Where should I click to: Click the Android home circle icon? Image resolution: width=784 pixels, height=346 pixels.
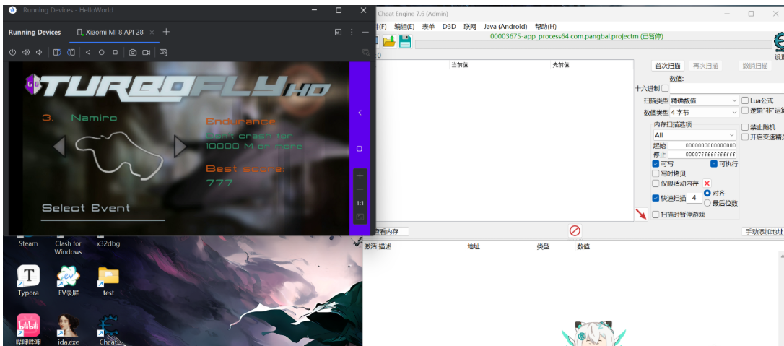click(102, 52)
